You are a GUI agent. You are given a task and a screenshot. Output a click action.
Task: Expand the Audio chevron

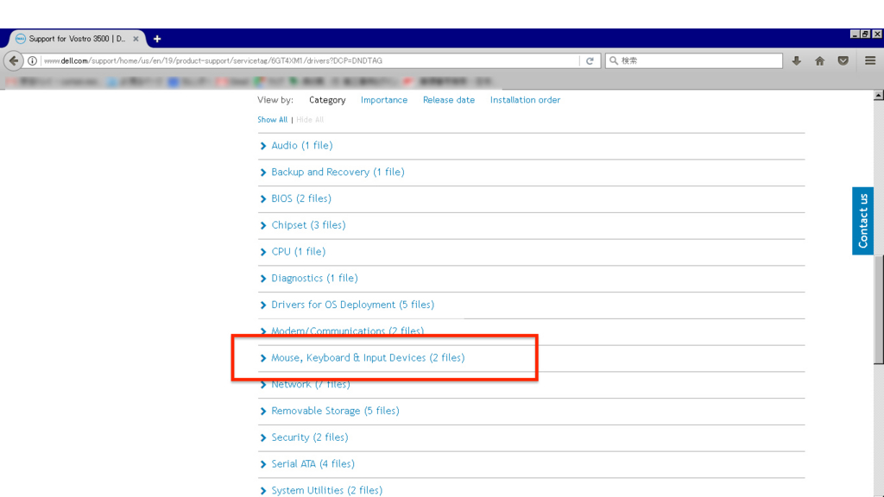[x=263, y=146]
